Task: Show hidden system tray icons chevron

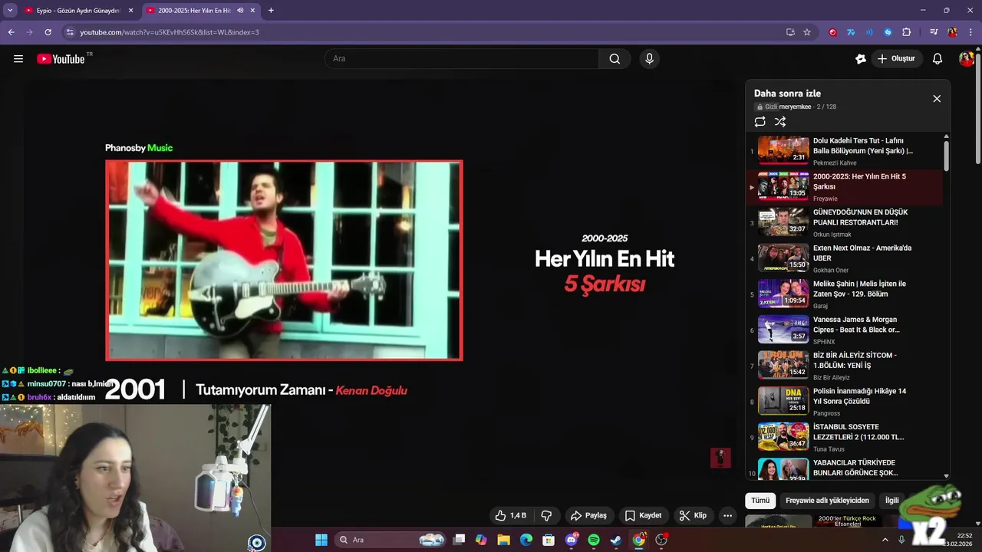Action: 885,540
